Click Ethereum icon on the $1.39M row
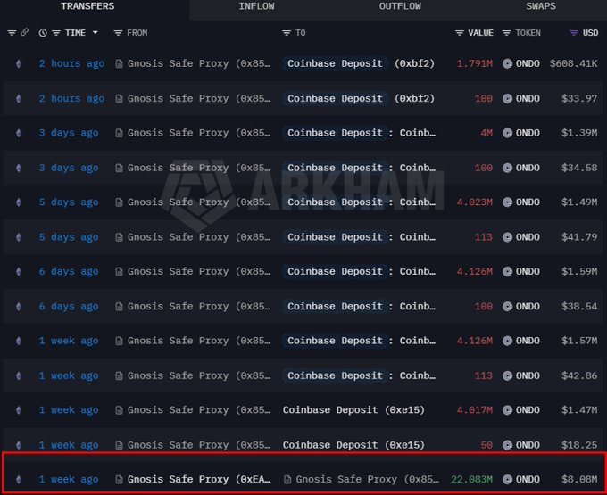 19,133
